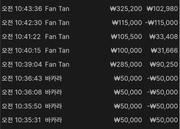Click the ₩115,000 bet amount

(x=127, y=23)
